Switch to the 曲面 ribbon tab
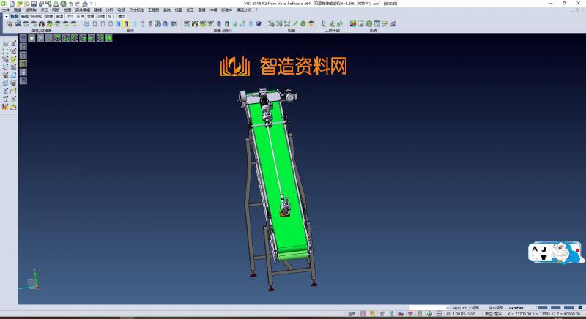This screenshot has width=586, height=319. (59, 15)
